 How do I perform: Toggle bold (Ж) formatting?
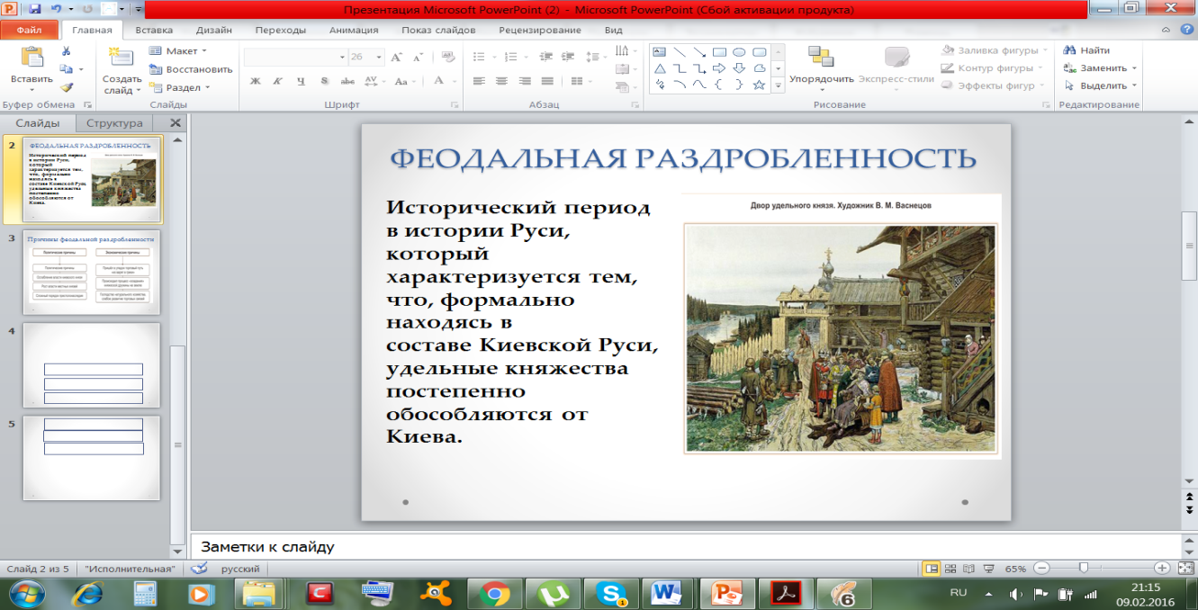point(255,81)
